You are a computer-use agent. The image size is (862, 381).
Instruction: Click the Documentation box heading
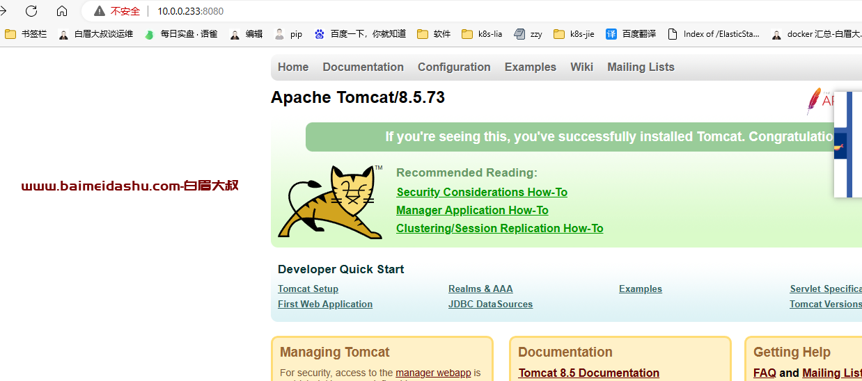[565, 352]
